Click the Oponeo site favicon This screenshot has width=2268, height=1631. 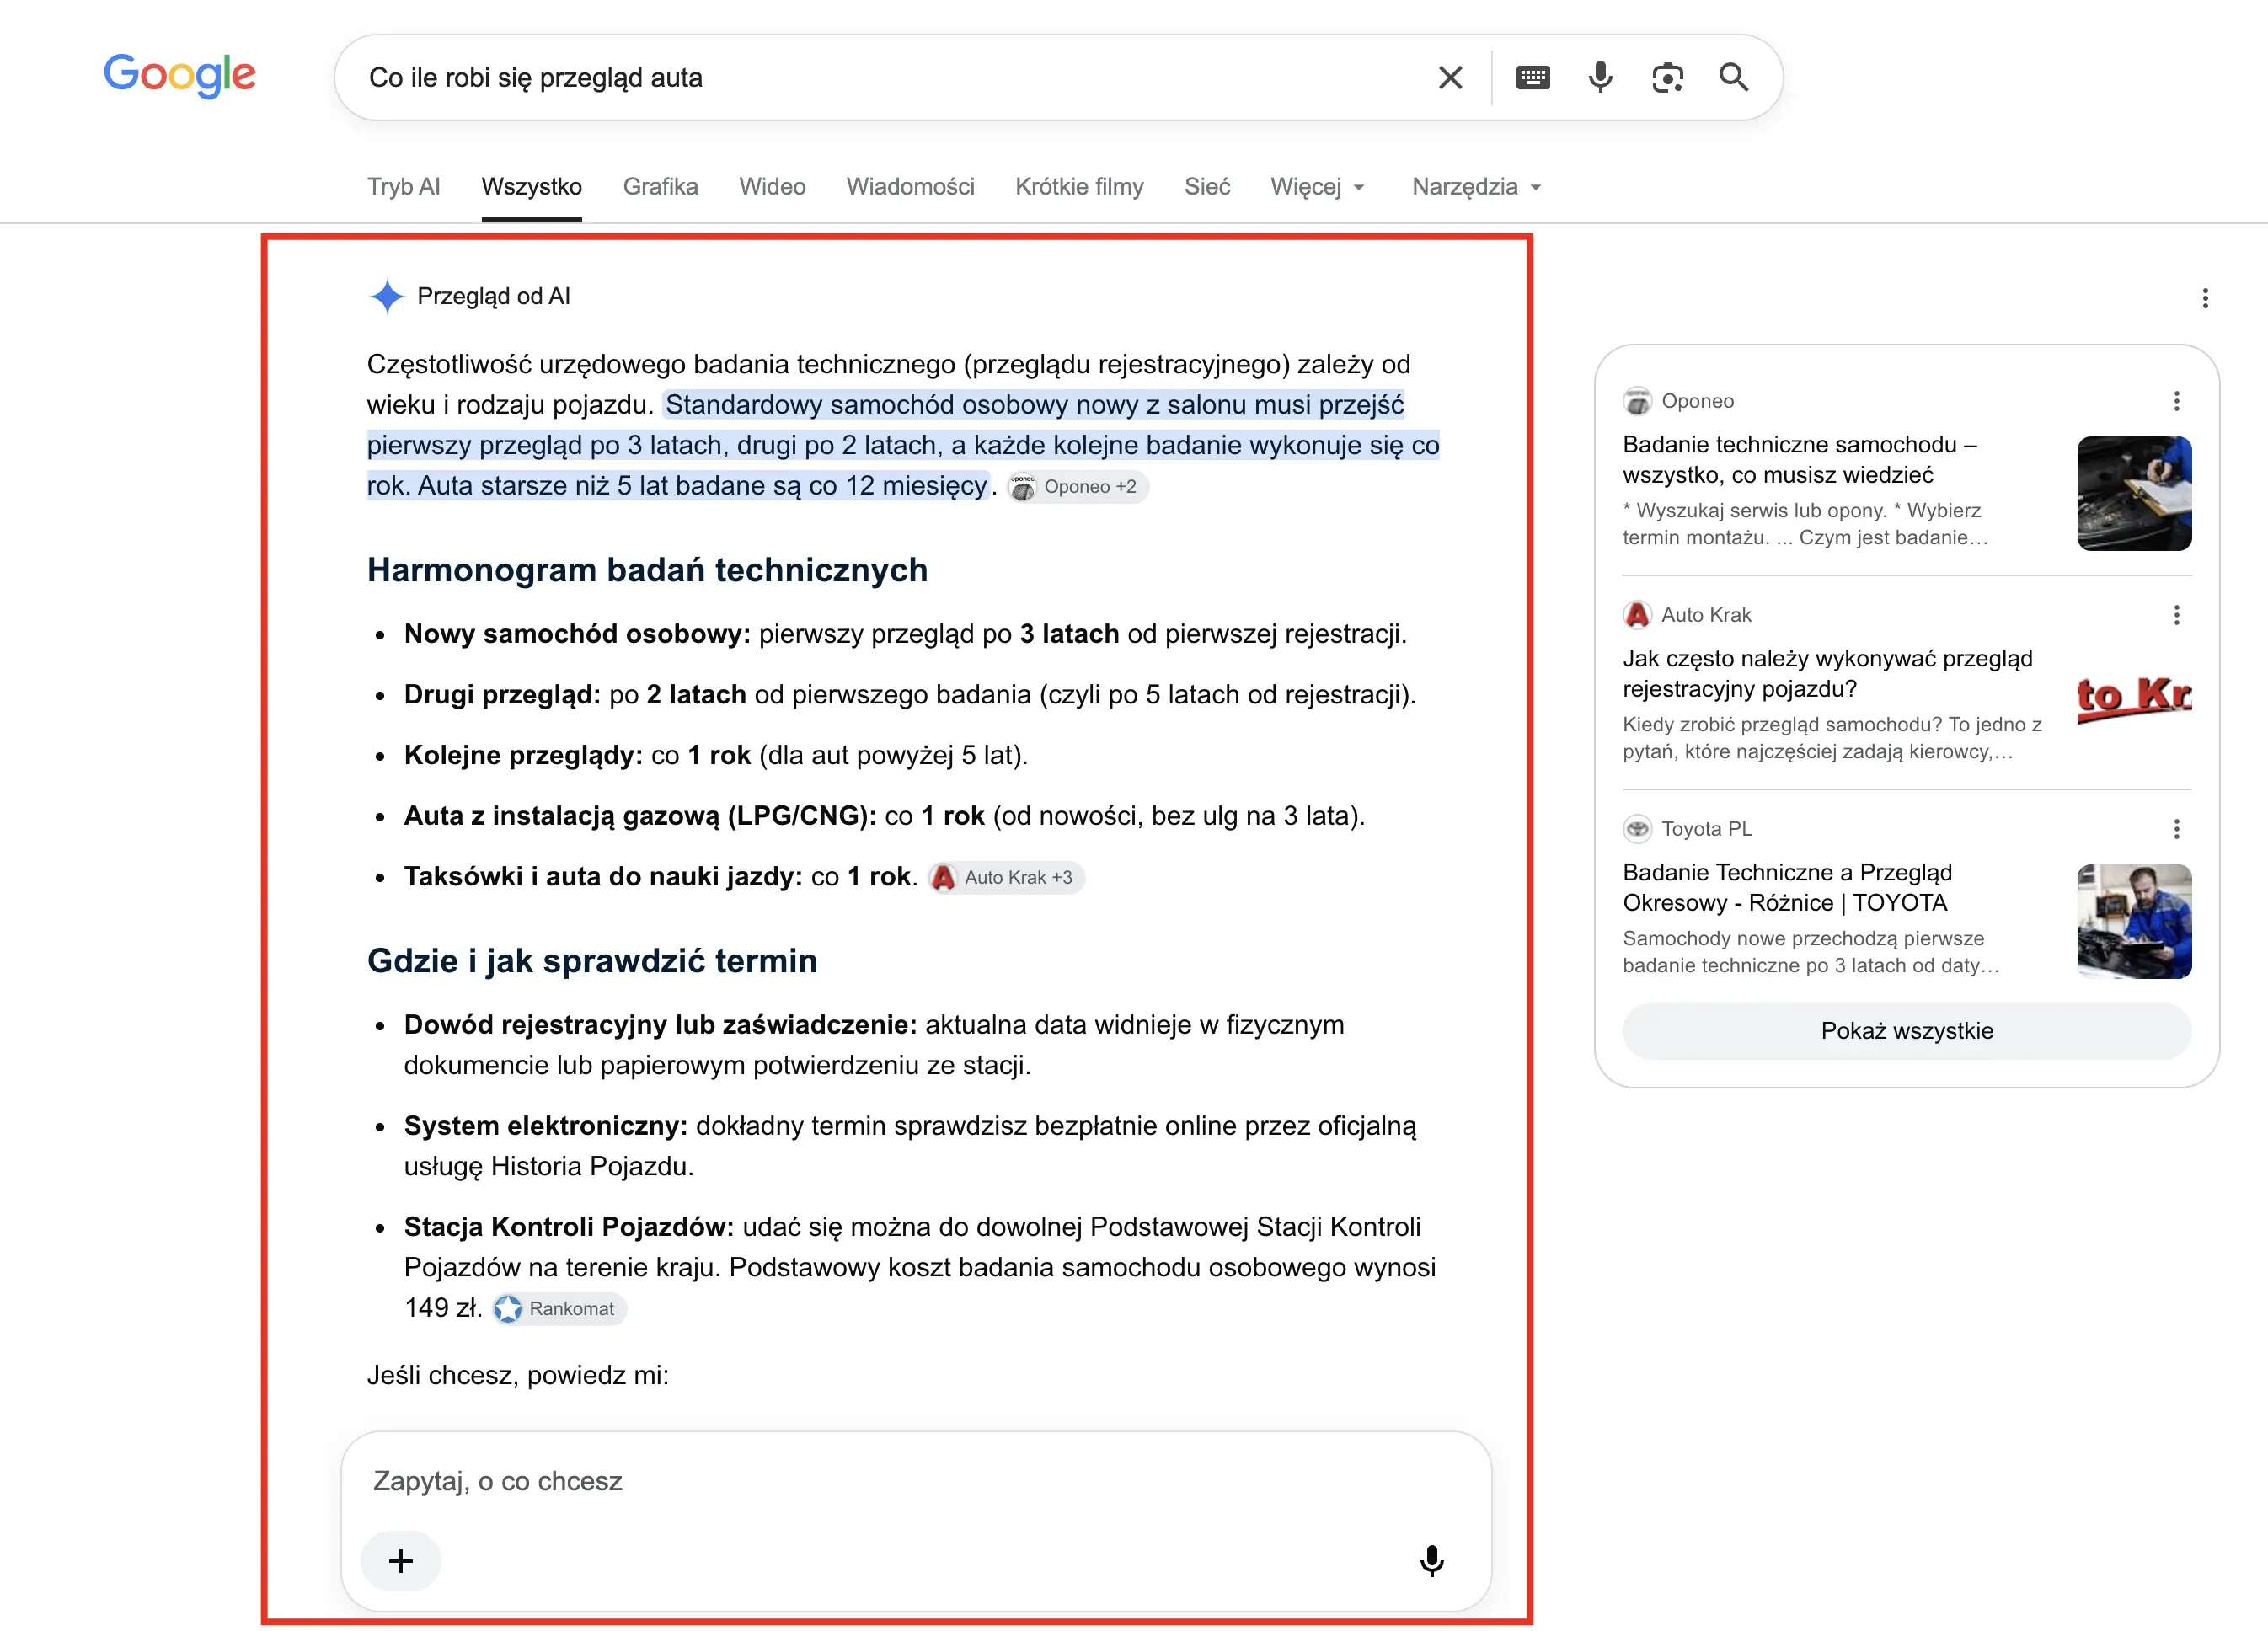point(1637,401)
